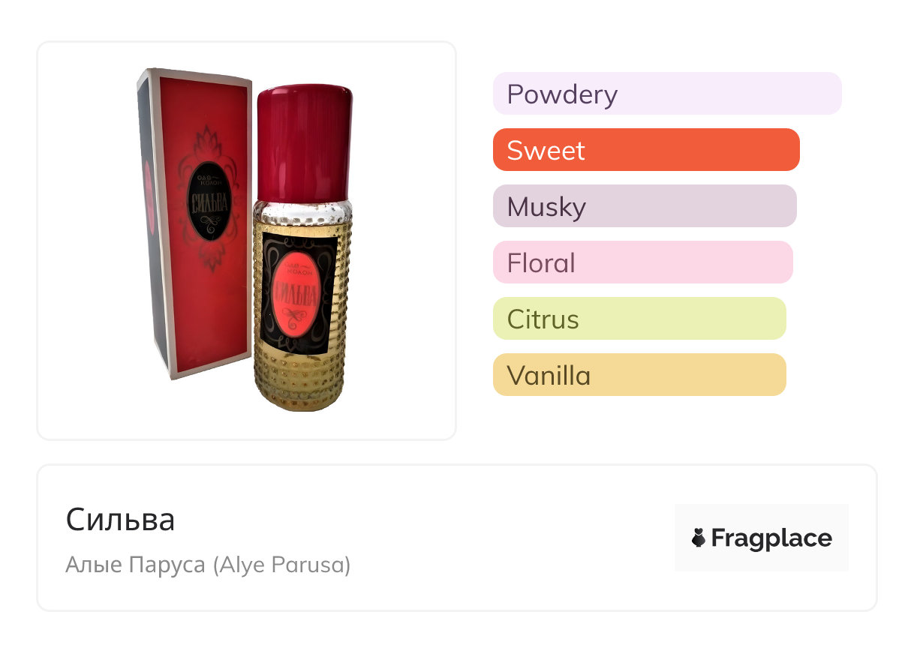
Task: Select the Powdery accord bar
Action: point(666,94)
